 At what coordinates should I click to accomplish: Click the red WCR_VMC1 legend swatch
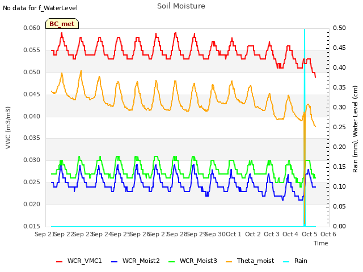coord(59,262)
